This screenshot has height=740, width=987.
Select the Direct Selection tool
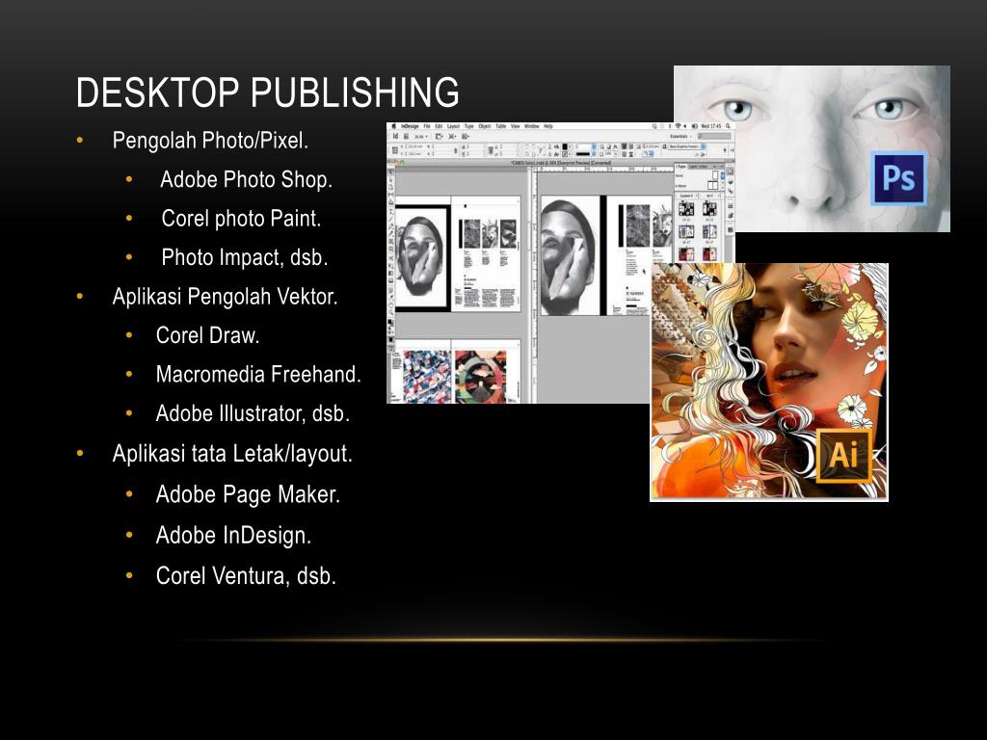point(391,178)
